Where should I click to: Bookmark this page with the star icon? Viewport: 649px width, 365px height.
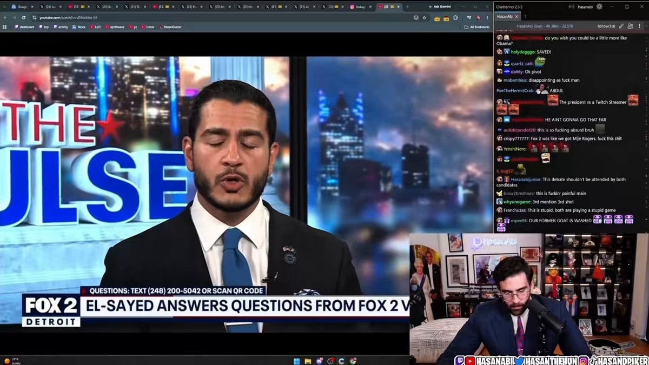(425, 17)
